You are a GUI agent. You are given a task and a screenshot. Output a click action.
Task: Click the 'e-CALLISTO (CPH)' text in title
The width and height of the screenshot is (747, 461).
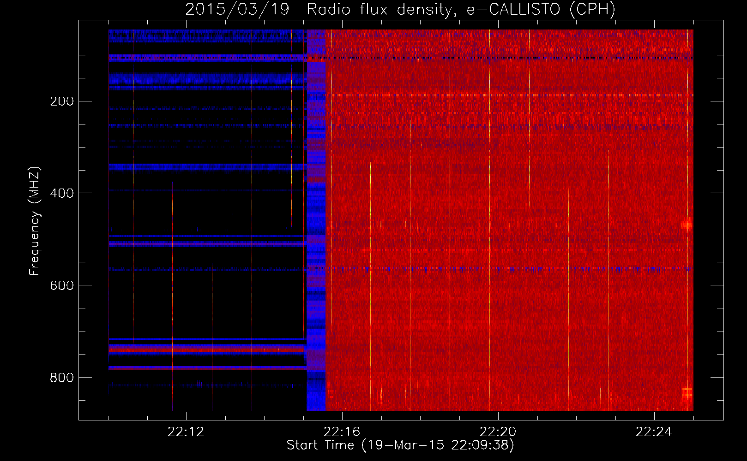(x=541, y=9)
